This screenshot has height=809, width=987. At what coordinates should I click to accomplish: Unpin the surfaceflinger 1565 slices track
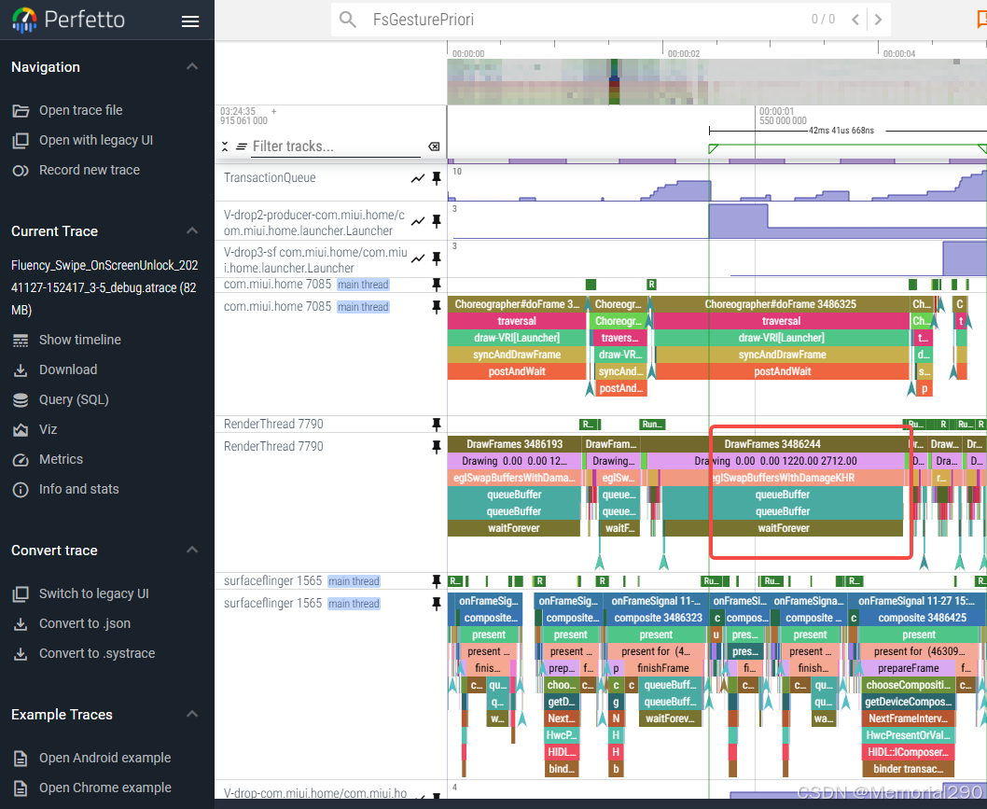(x=437, y=604)
